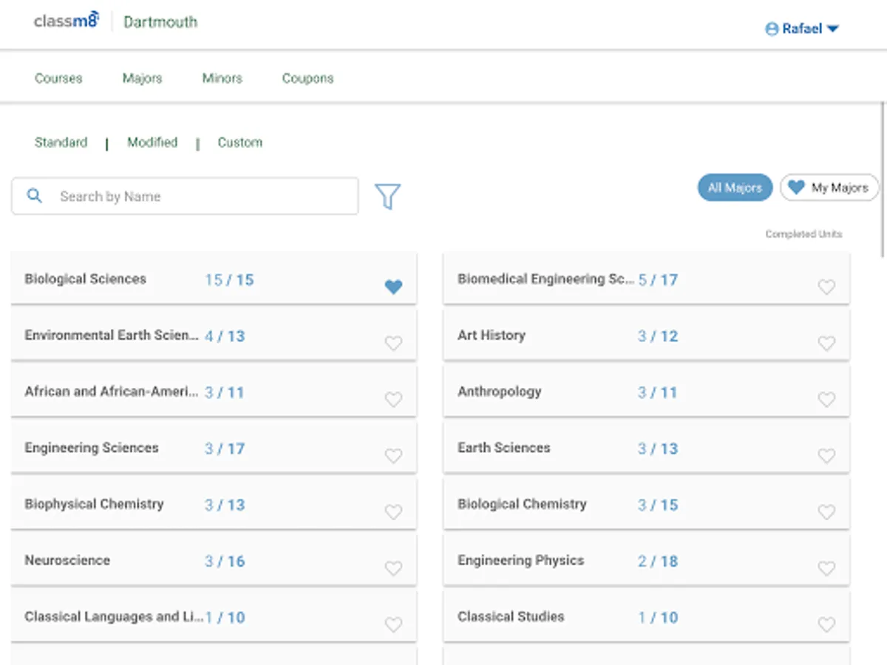Click the classm8 logo
Viewport: 887px width, 665px height.
(66, 21)
